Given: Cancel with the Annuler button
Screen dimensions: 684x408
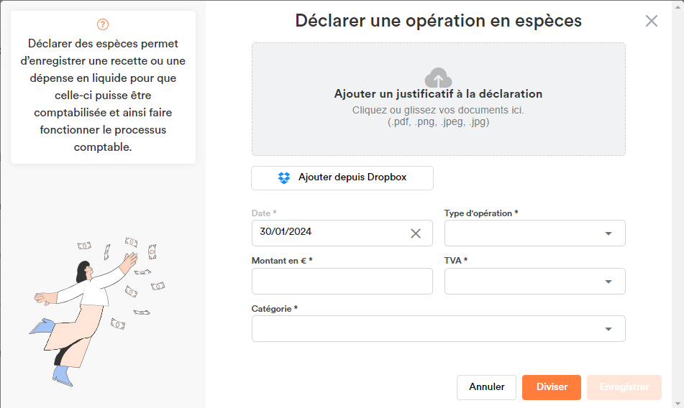Looking at the screenshot, I should point(486,387).
